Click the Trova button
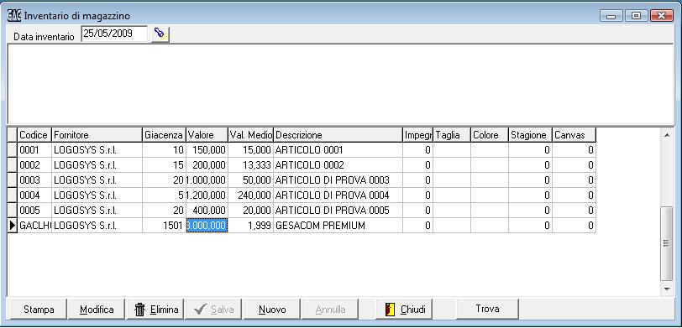682x328 pixels. 487,310
